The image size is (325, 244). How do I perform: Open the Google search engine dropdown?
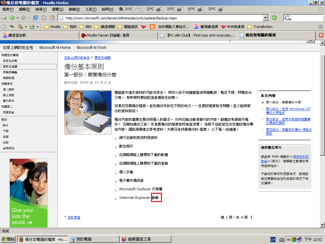[x=288, y=18]
